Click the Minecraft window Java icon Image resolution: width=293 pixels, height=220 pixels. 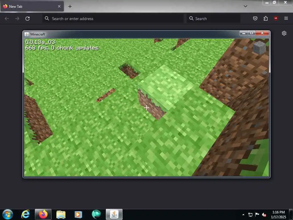pyautogui.click(x=27, y=34)
